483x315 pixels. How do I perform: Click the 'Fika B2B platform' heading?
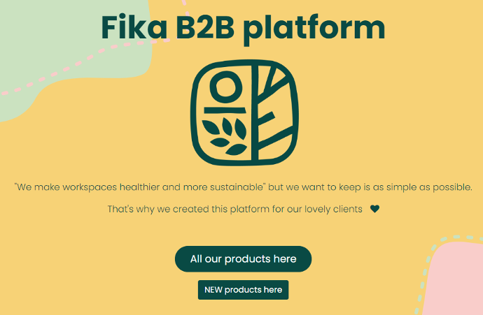[243, 28]
